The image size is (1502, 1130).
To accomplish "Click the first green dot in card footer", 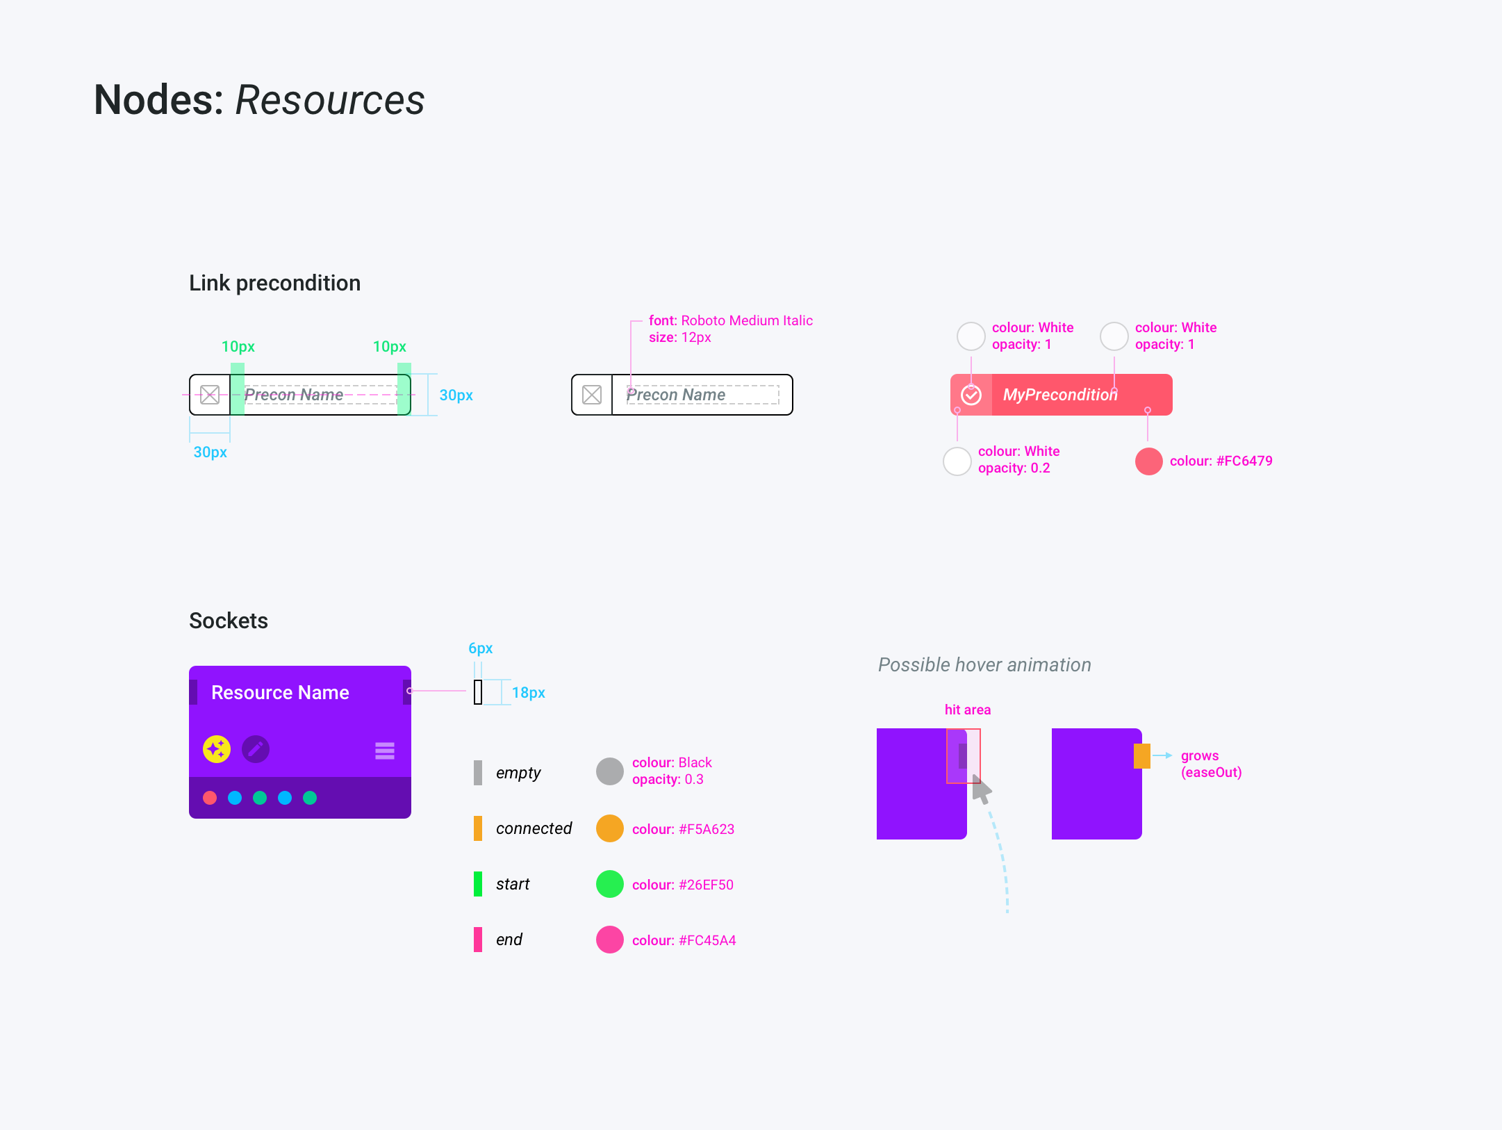I will click(260, 798).
